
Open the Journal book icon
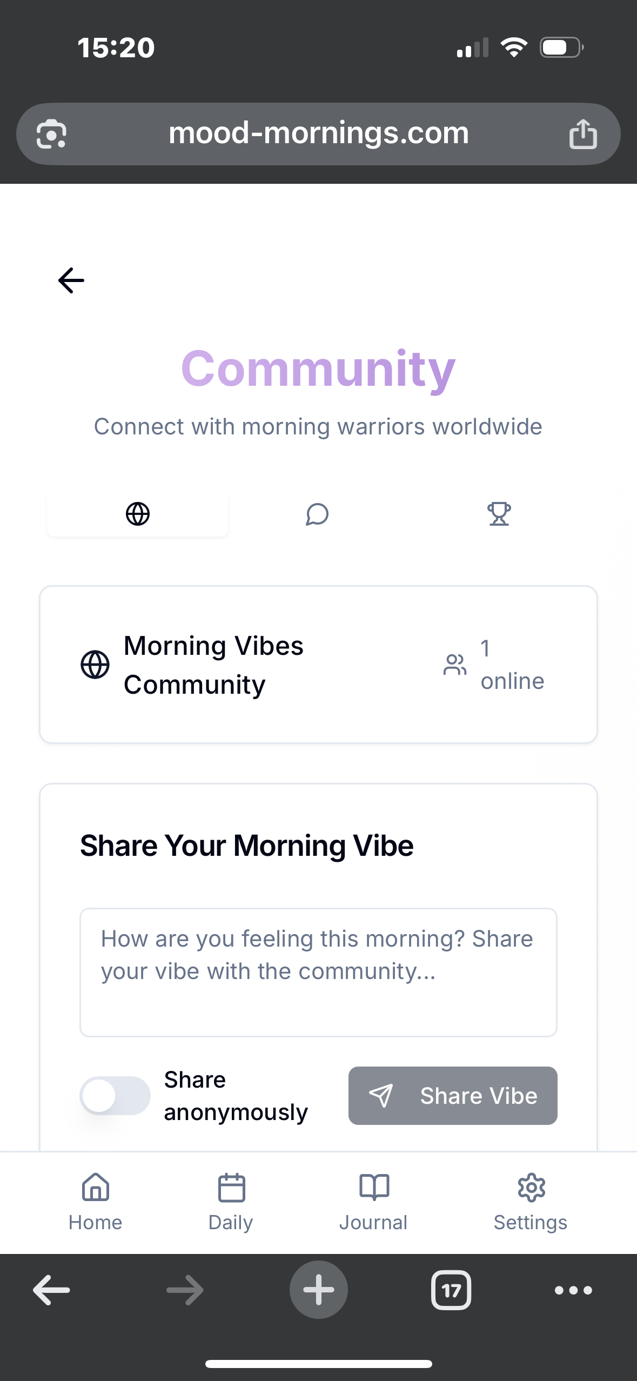(x=373, y=1202)
